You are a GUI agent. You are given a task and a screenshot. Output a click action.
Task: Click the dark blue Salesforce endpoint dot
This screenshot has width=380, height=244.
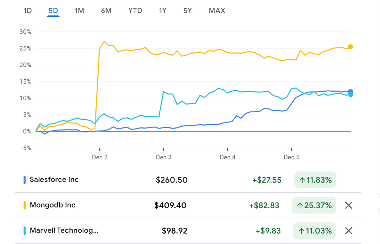pyautogui.click(x=351, y=92)
